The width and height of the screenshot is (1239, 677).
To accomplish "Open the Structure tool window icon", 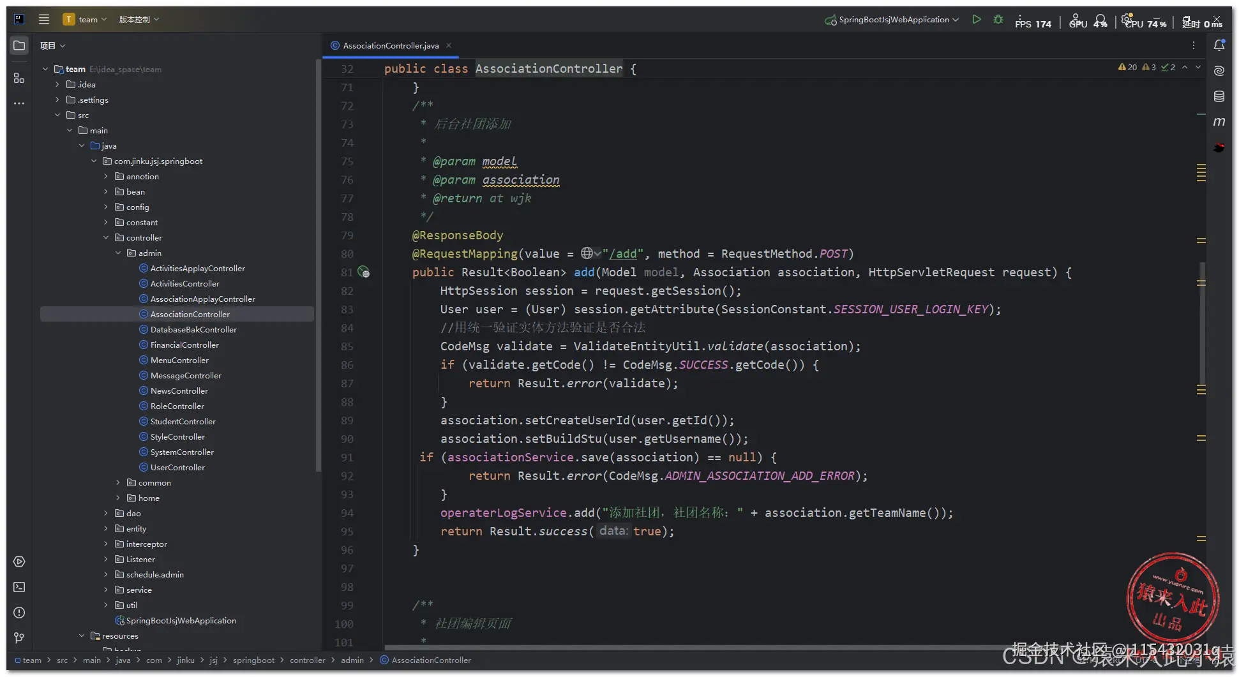I will click(19, 78).
